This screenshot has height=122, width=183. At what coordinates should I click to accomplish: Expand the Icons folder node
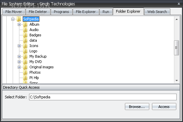[19, 46]
